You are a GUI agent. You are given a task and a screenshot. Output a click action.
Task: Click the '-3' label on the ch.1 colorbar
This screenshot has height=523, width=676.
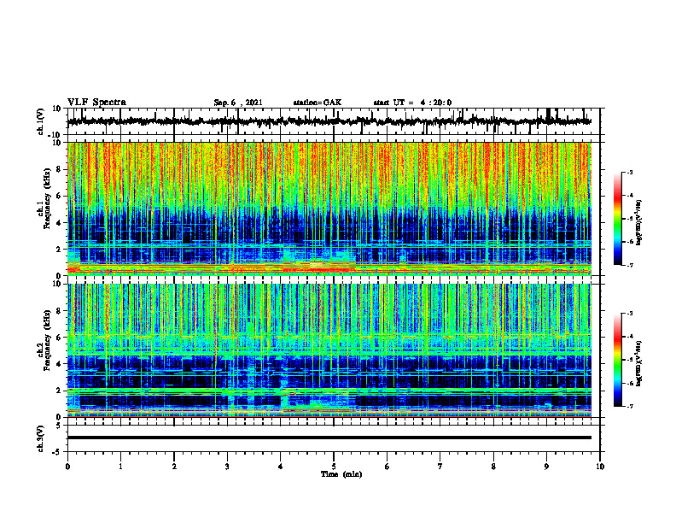tap(629, 172)
